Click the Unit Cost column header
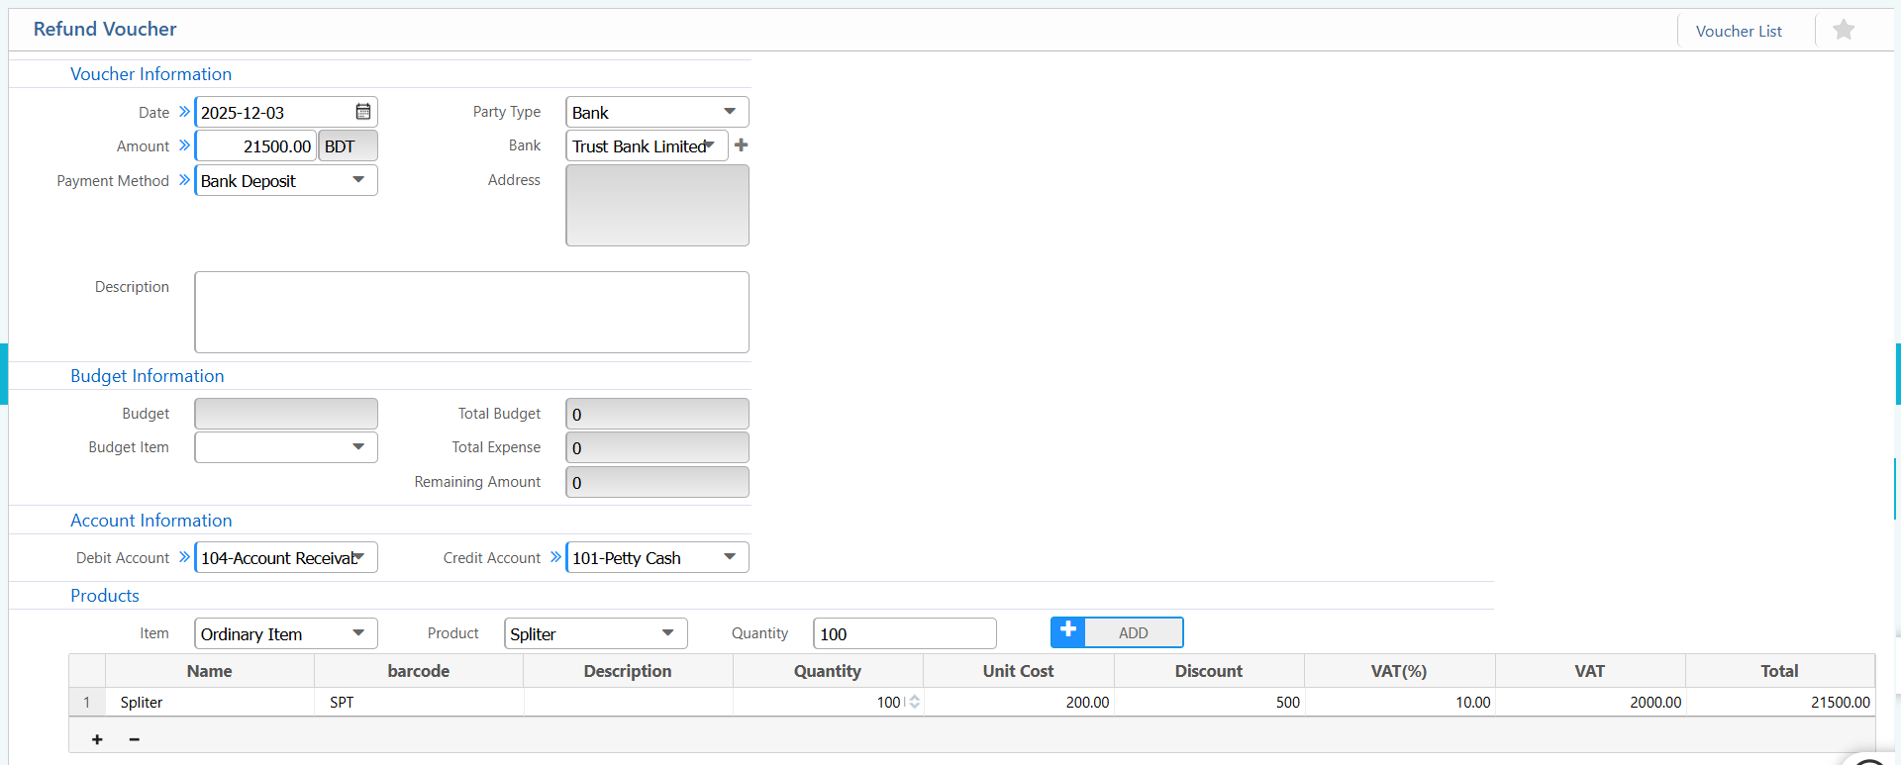The height and width of the screenshot is (765, 1901). [x=1018, y=671]
